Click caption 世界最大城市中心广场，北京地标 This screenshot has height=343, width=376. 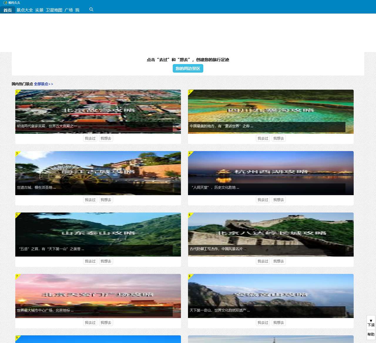click(x=45, y=310)
